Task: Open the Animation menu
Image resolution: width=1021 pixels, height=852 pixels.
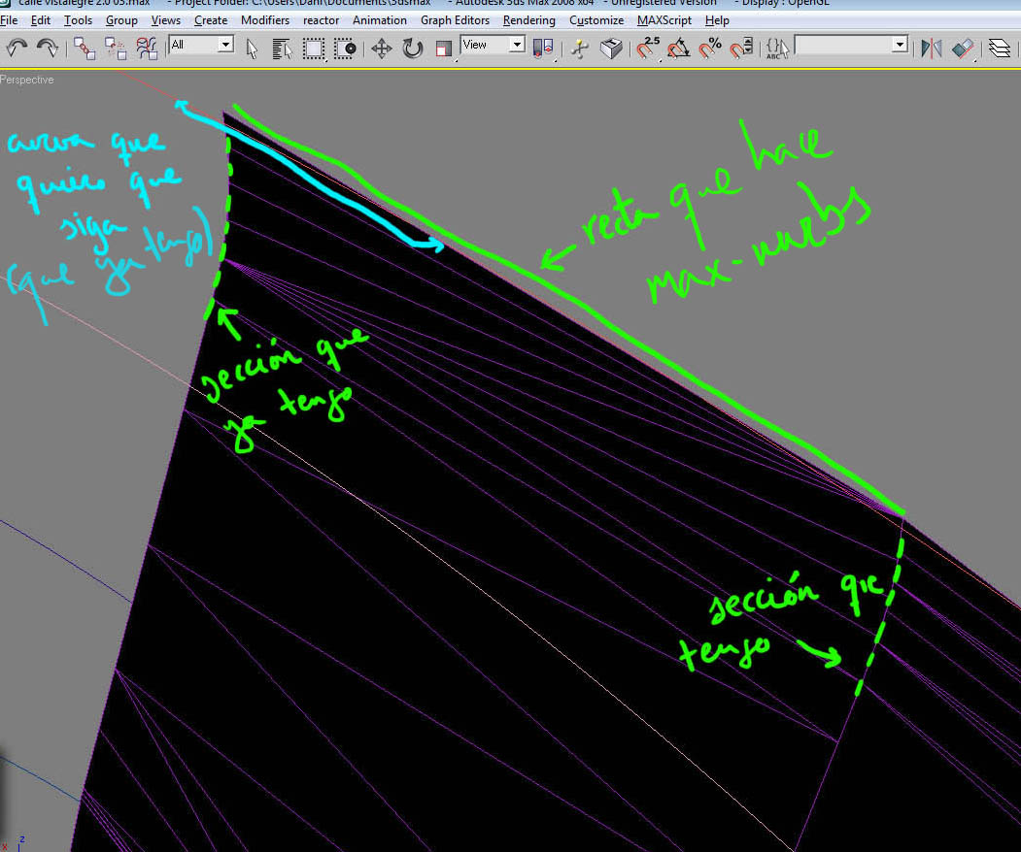Action: pyautogui.click(x=380, y=20)
